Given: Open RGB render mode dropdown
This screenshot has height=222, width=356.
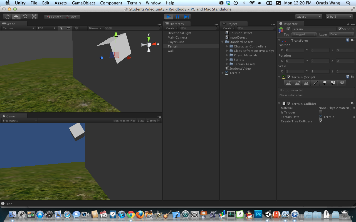Looking at the screenshot, I should 46,28.
